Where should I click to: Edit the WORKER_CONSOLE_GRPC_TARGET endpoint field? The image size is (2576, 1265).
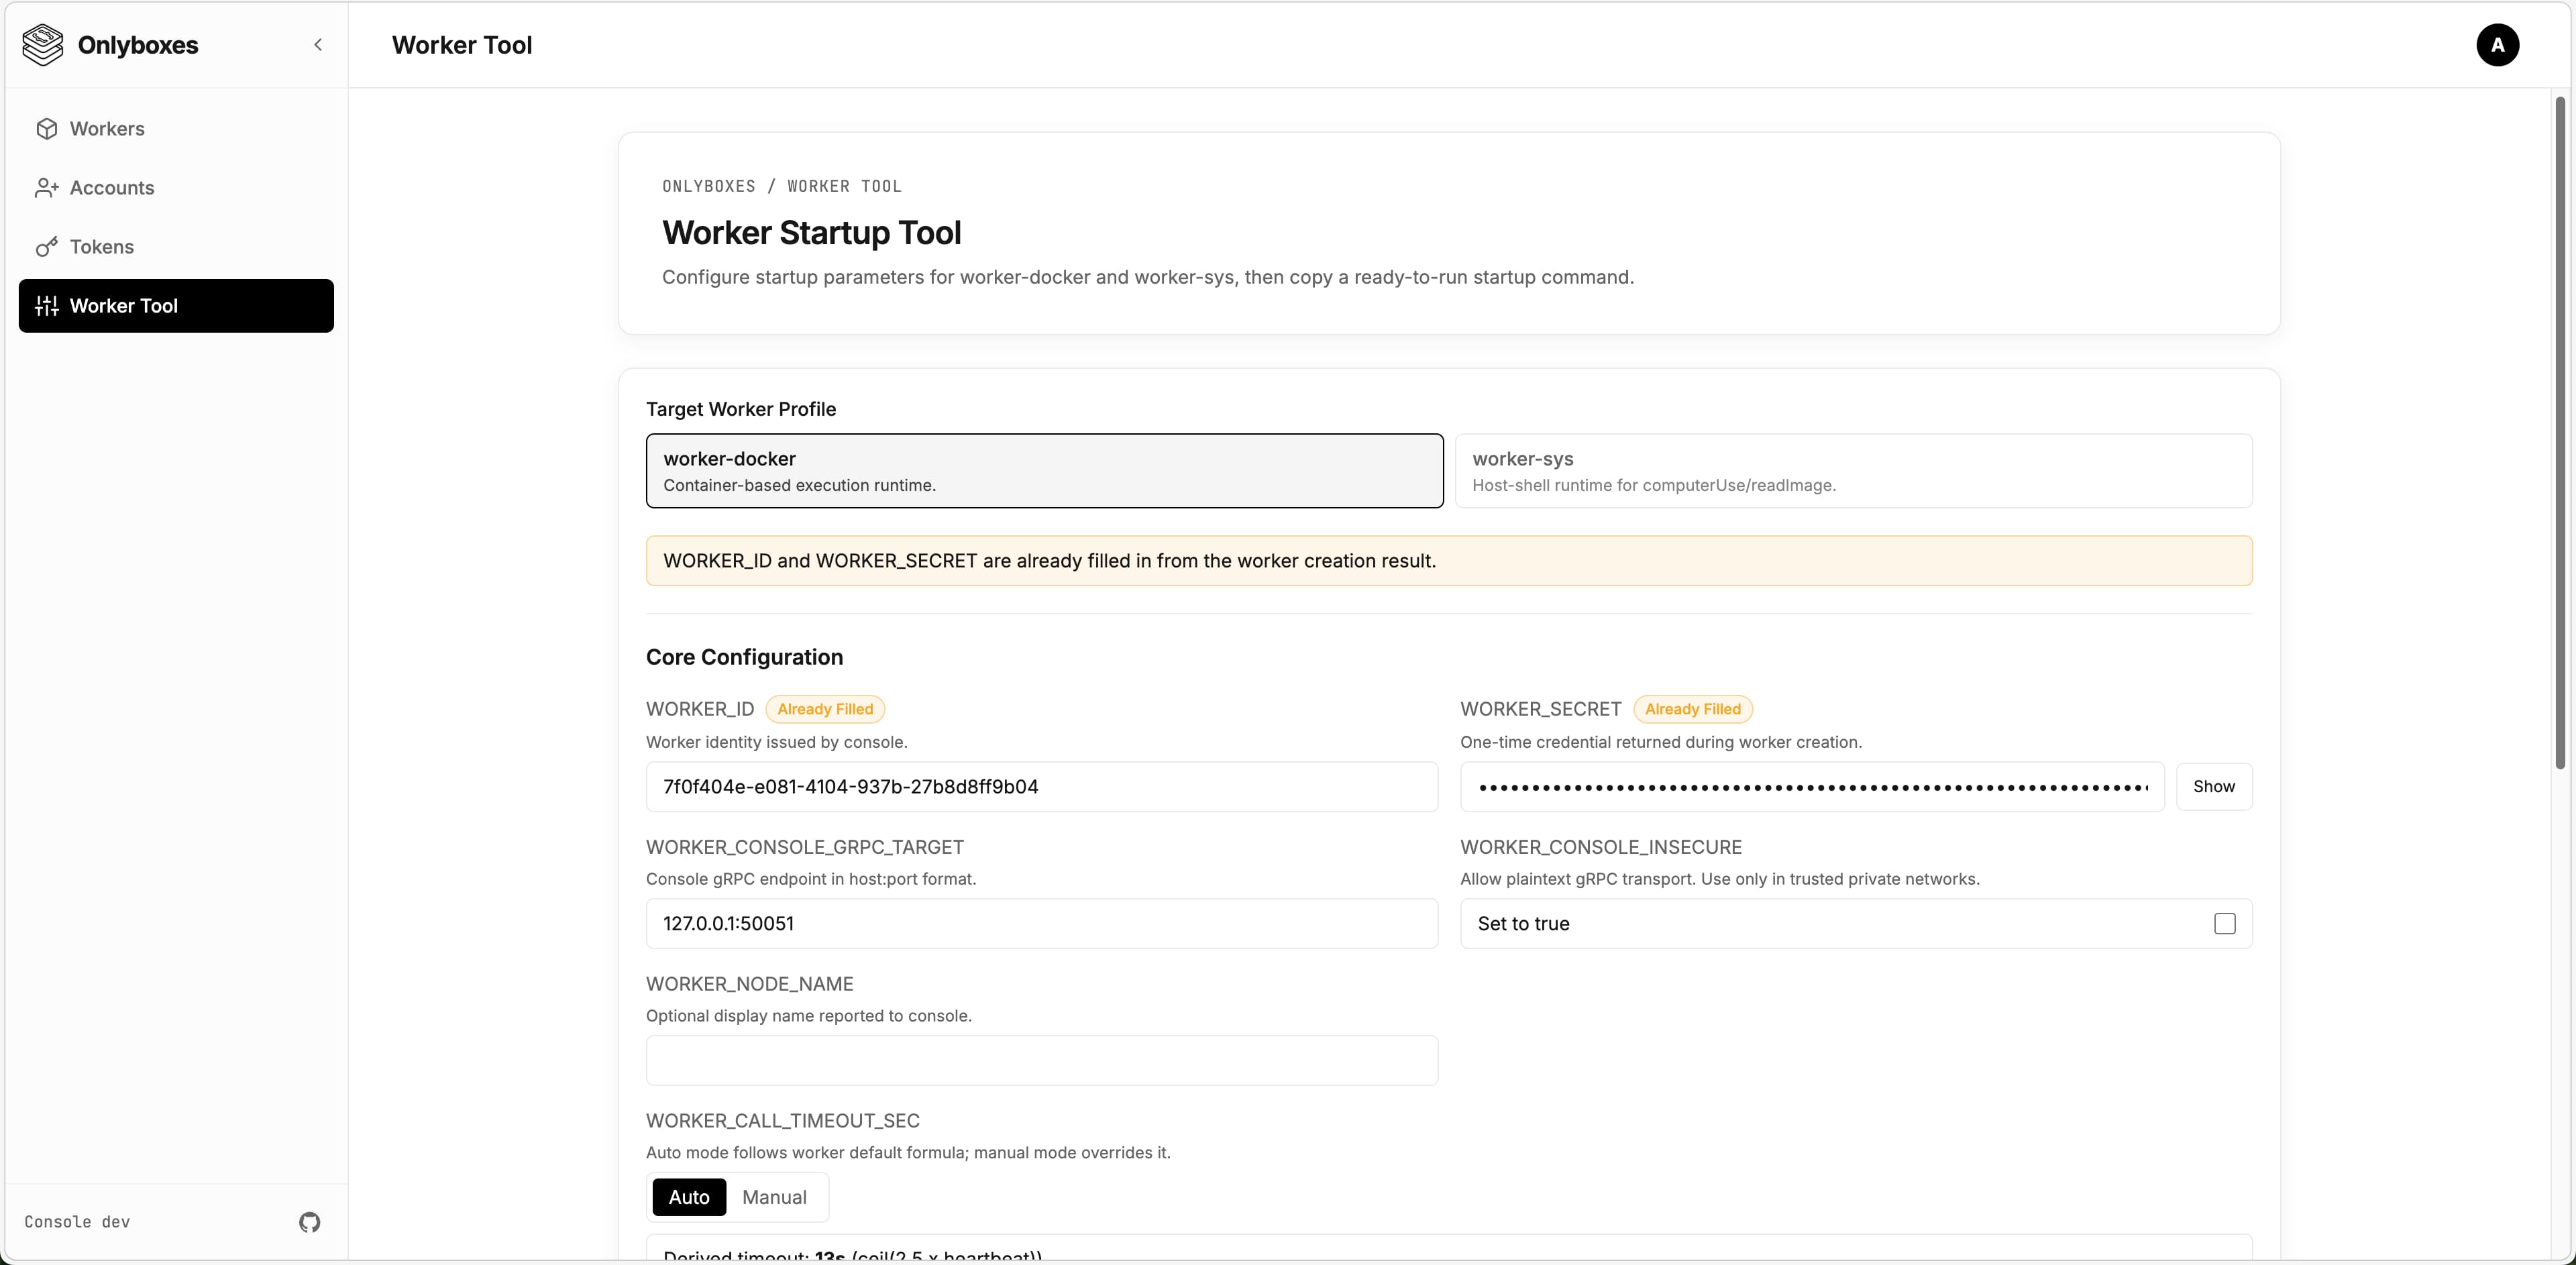coord(1042,923)
